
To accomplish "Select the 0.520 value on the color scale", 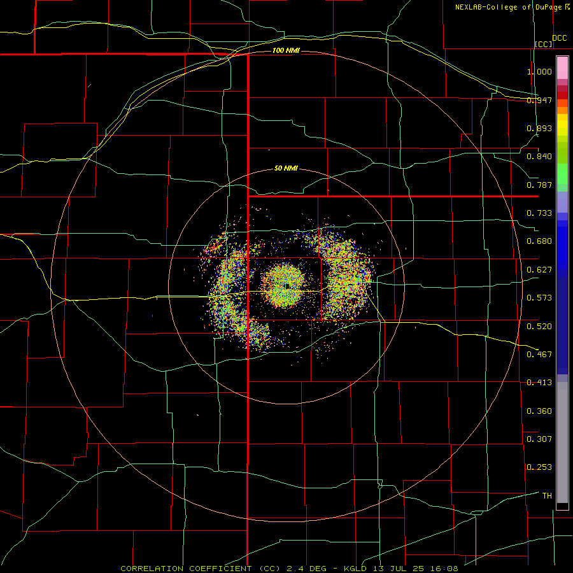I will tap(539, 326).
